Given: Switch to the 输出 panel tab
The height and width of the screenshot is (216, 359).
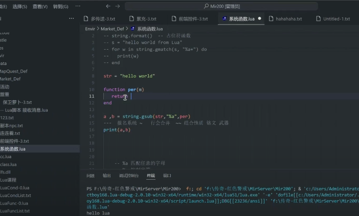Looking at the screenshot, I should pos(106,175).
